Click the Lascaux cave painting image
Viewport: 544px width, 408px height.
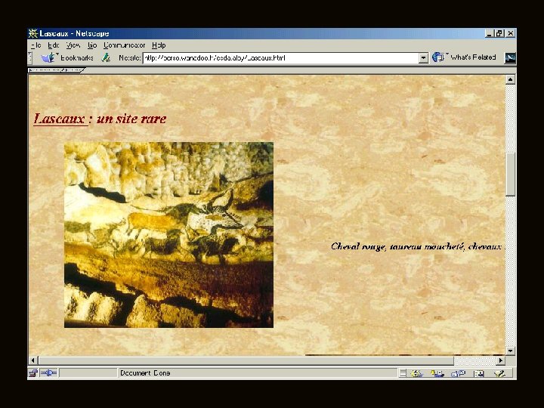click(168, 235)
